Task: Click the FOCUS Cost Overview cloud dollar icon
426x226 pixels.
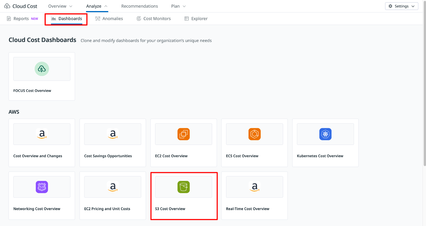Action: 42,69
